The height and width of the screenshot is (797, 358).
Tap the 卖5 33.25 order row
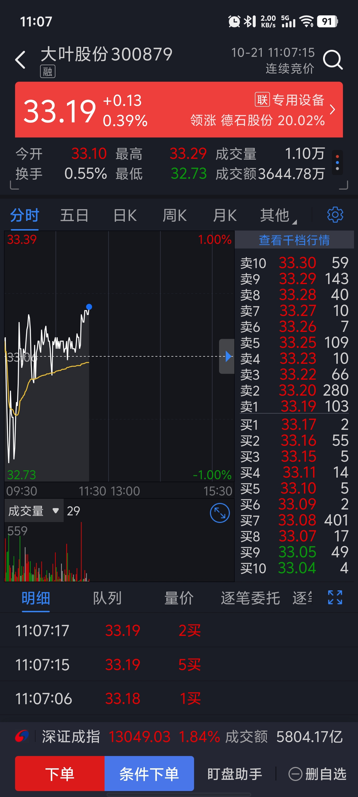click(x=294, y=342)
